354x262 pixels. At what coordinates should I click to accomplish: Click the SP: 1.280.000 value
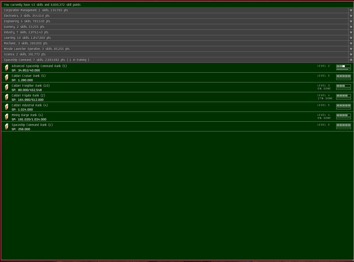click(x=22, y=80)
